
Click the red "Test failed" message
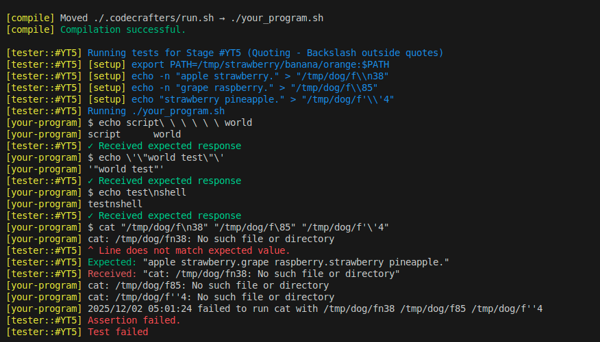point(118,332)
